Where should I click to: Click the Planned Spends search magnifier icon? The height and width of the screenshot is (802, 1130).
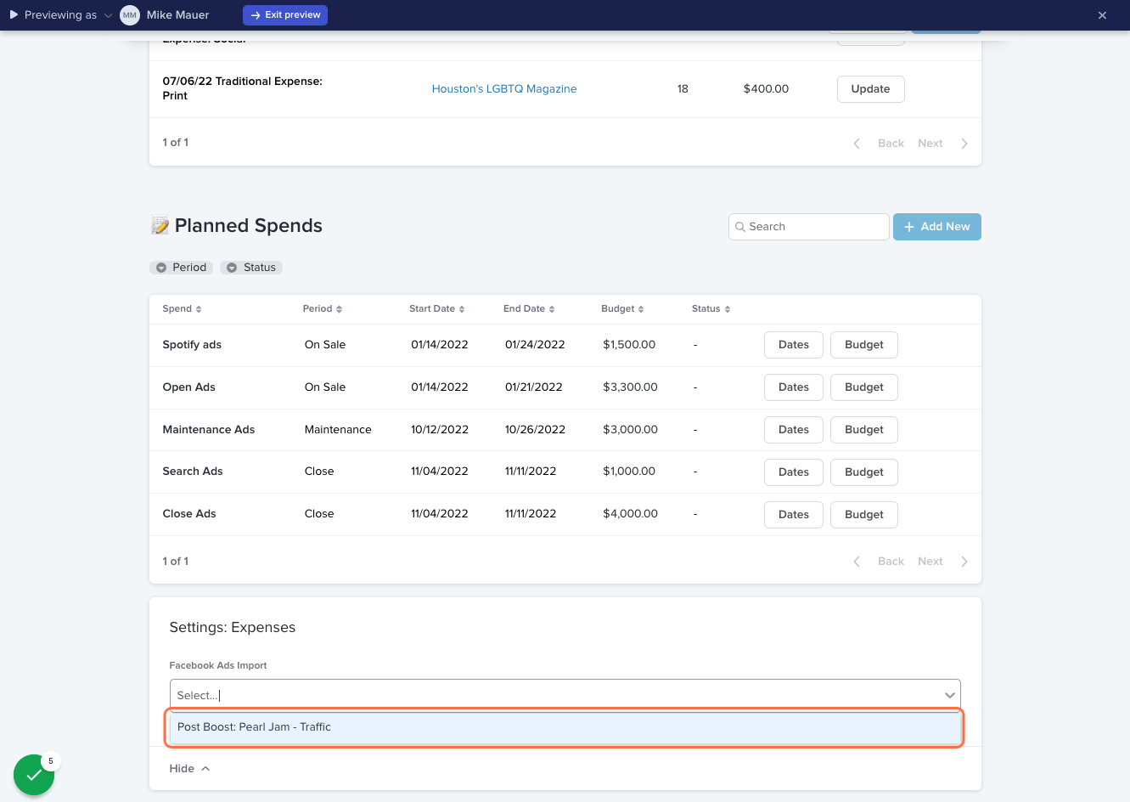(x=740, y=227)
